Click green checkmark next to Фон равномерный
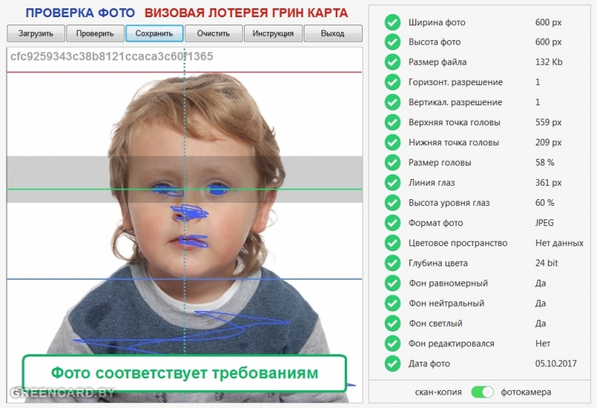Screen dimensions: 597x408 (393, 283)
